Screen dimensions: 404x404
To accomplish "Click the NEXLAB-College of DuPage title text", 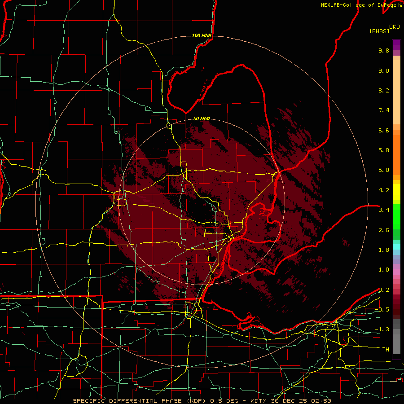I will click(x=359, y=5).
